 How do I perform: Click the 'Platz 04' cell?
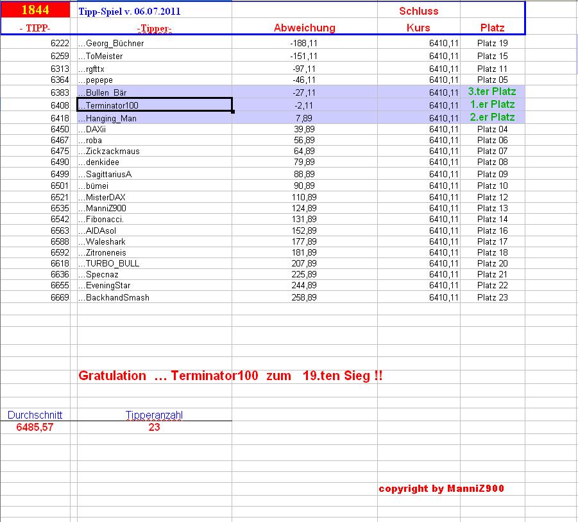coord(493,129)
